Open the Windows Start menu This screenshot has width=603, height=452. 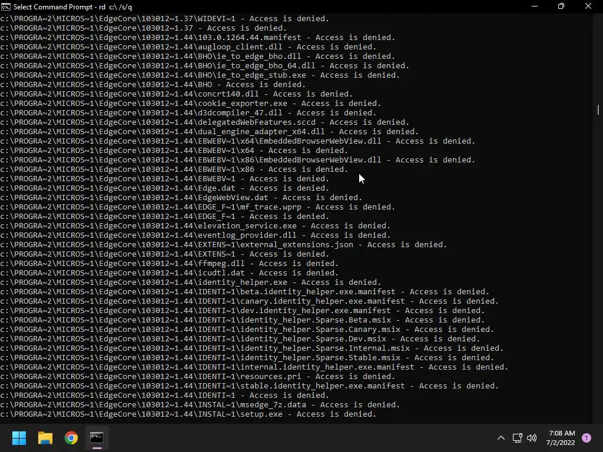click(x=19, y=438)
